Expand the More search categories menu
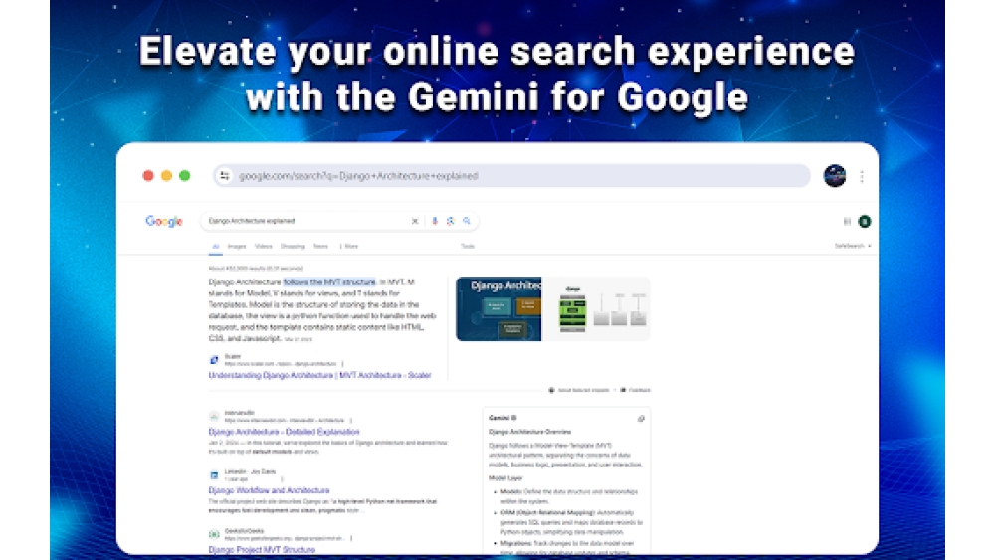 349,246
